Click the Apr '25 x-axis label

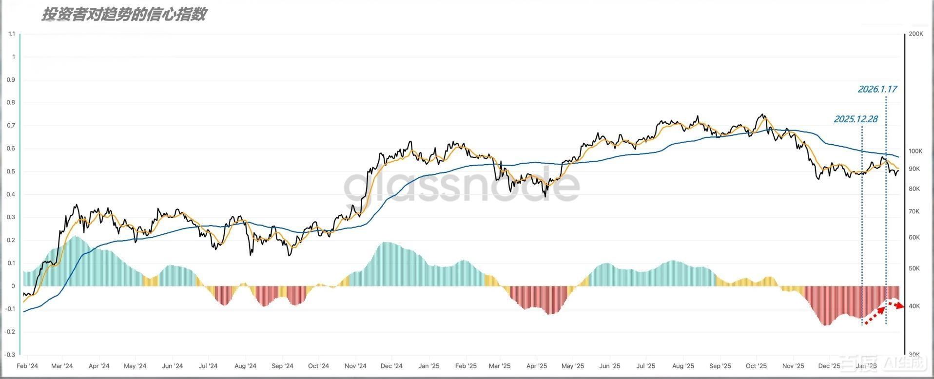pyautogui.click(x=536, y=366)
